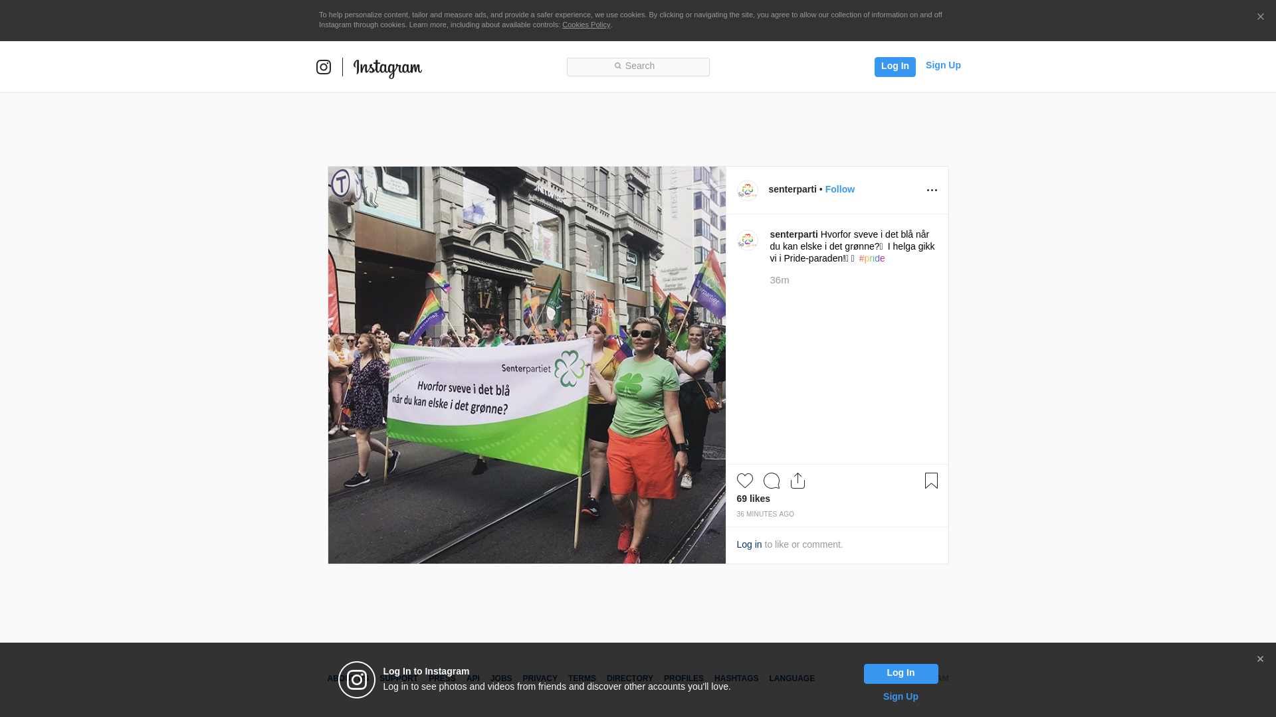Open senterparti avatar in post header
The width and height of the screenshot is (1276, 717).
point(747,191)
